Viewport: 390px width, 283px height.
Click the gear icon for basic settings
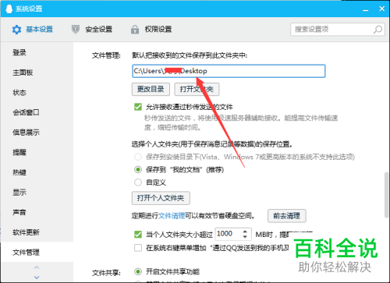tap(16, 30)
